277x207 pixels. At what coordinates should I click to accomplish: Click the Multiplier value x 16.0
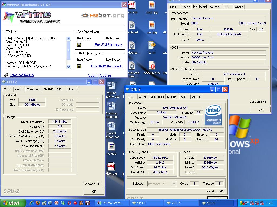point(160,163)
